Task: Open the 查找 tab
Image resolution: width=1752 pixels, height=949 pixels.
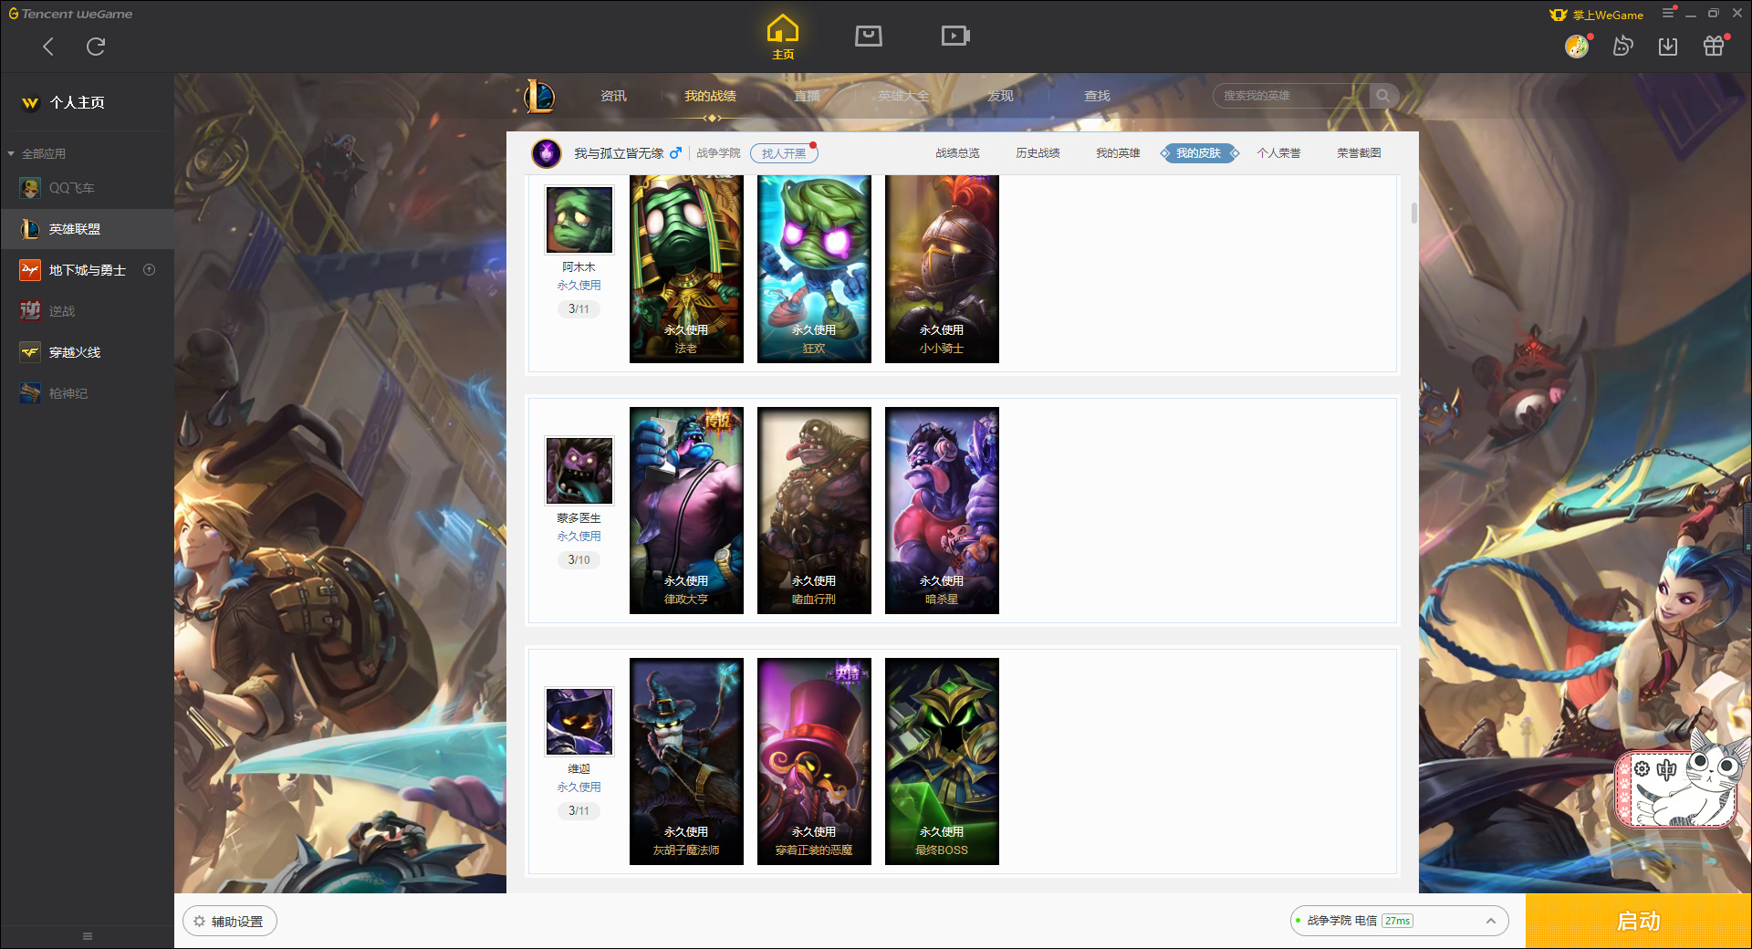Action: 1097,96
